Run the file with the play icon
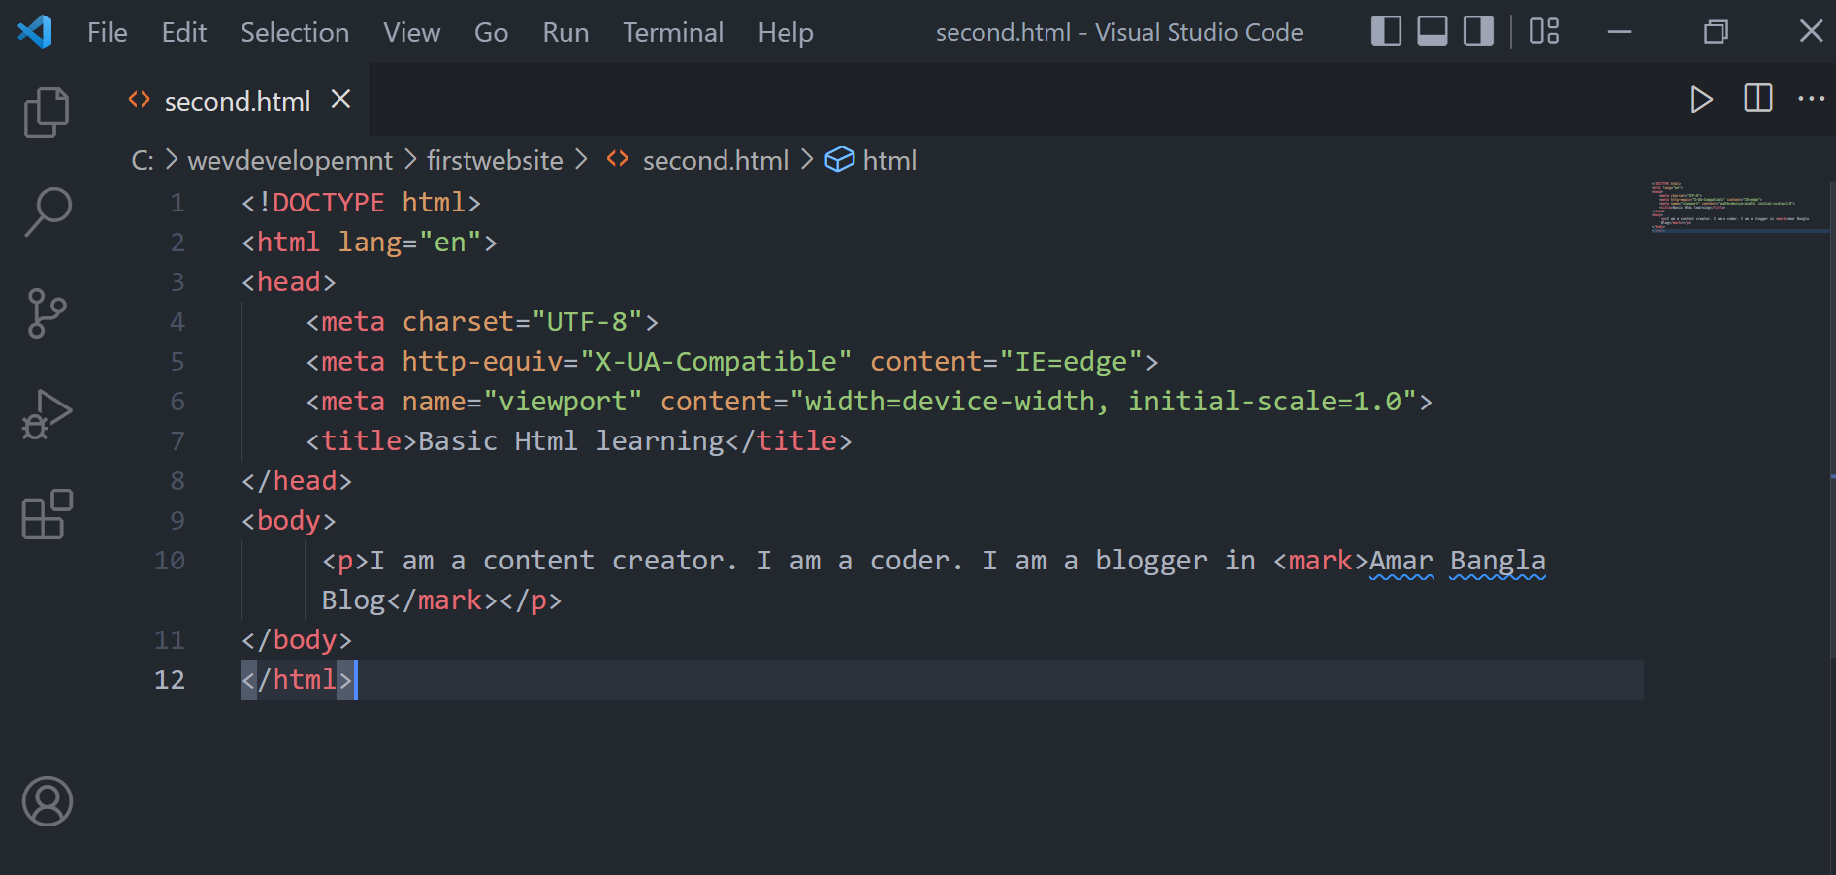 [1701, 100]
